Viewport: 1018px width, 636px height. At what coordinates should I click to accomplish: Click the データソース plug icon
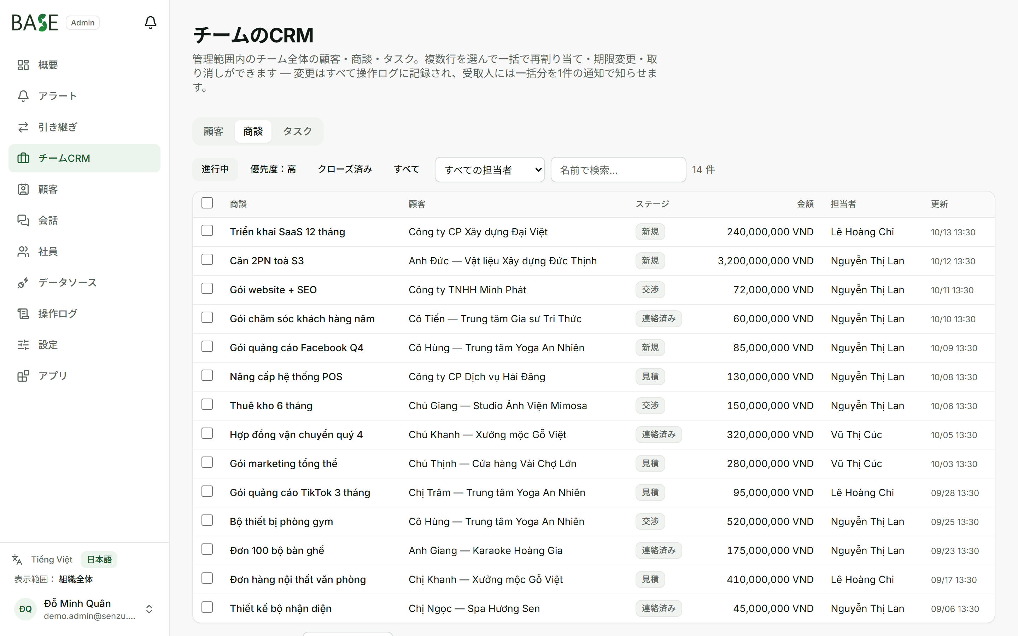point(23,283)
